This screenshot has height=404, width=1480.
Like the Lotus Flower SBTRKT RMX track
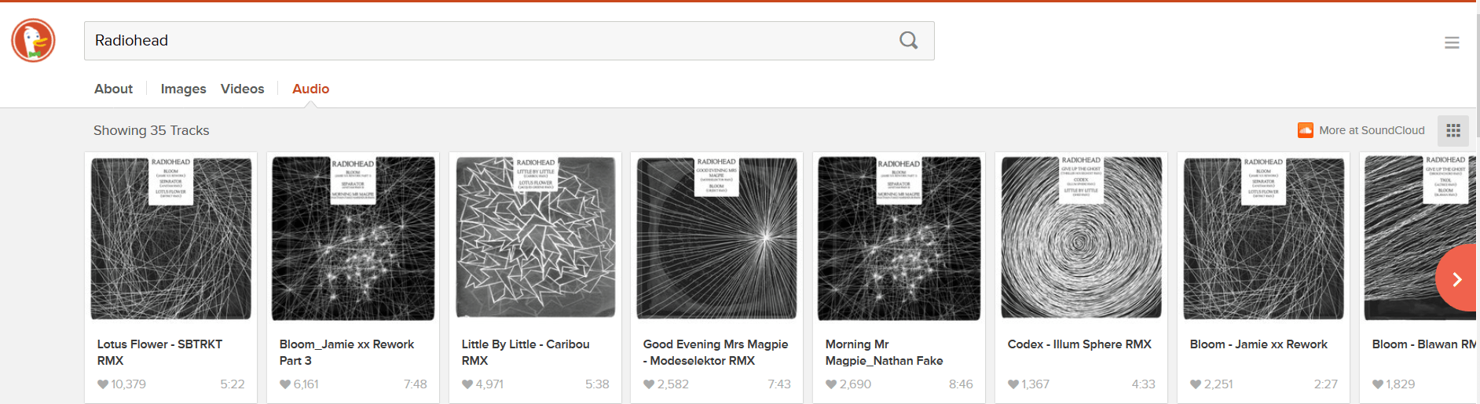coord(103,384)
